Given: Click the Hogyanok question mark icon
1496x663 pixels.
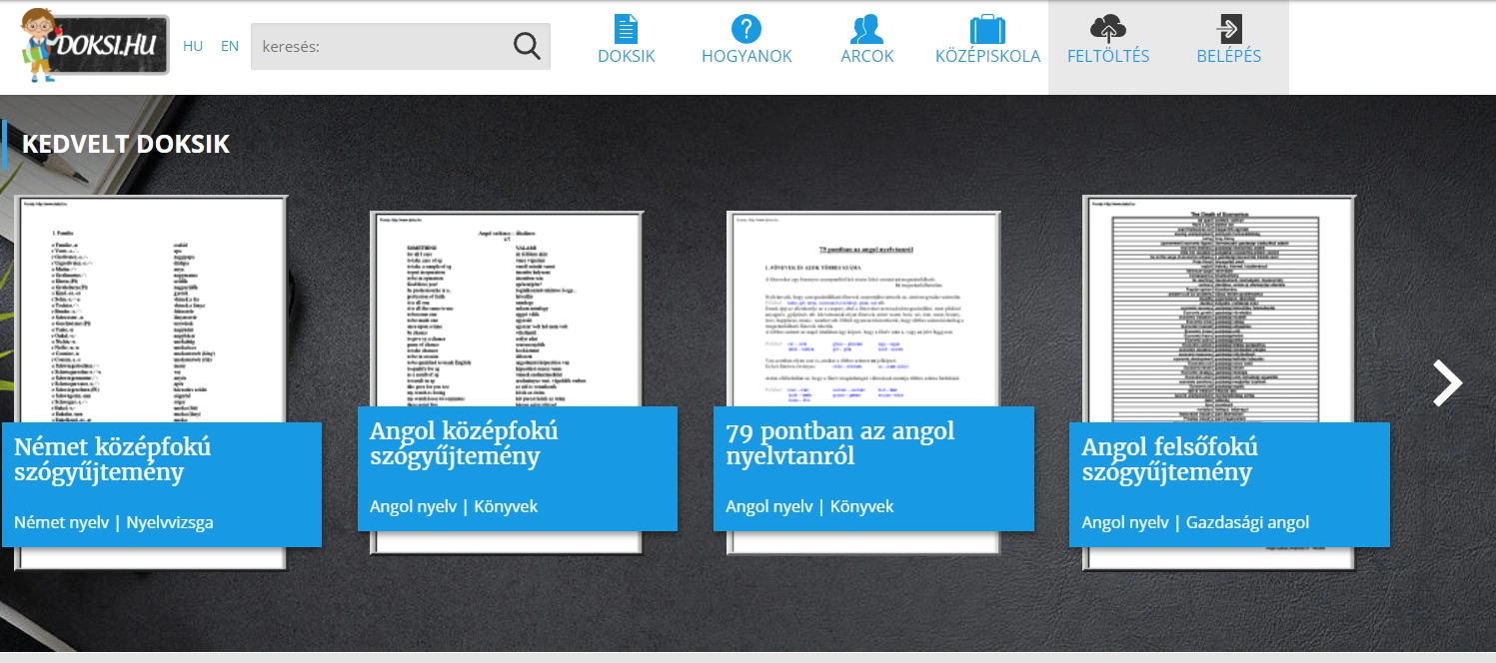Looking at the screenshot, I should pyautogui.click(x=746, y=28).
